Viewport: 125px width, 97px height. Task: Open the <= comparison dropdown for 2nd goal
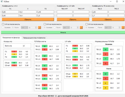click(x=66, y=27)
